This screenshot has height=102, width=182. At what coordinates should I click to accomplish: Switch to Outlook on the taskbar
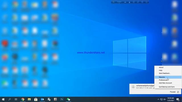[42, 99]
